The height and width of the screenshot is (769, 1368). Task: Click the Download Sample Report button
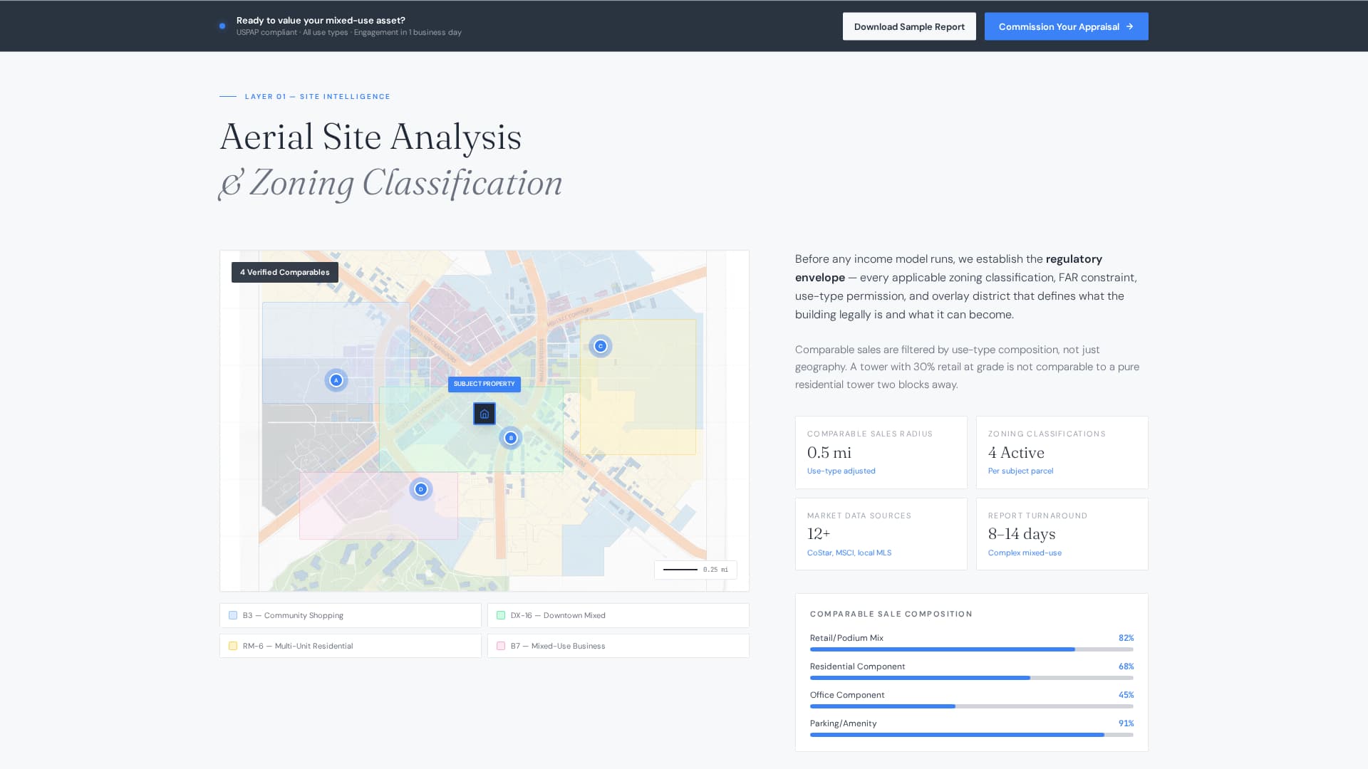[x=909, y=26]
